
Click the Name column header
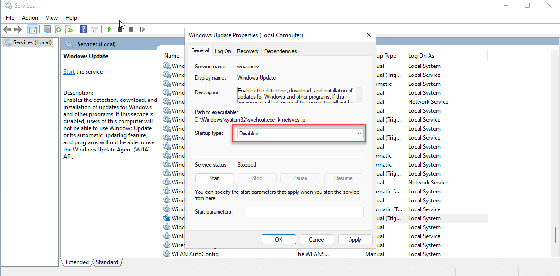[x=172, y=56]
